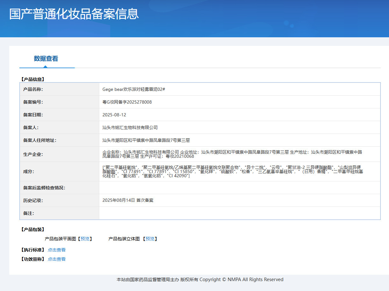Click the 生产企业: row label
The height and width of the screenshot is (291, 389).
click(33, 154)
